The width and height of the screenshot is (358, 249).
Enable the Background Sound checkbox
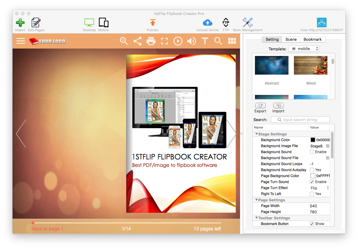tap(312, 152)
